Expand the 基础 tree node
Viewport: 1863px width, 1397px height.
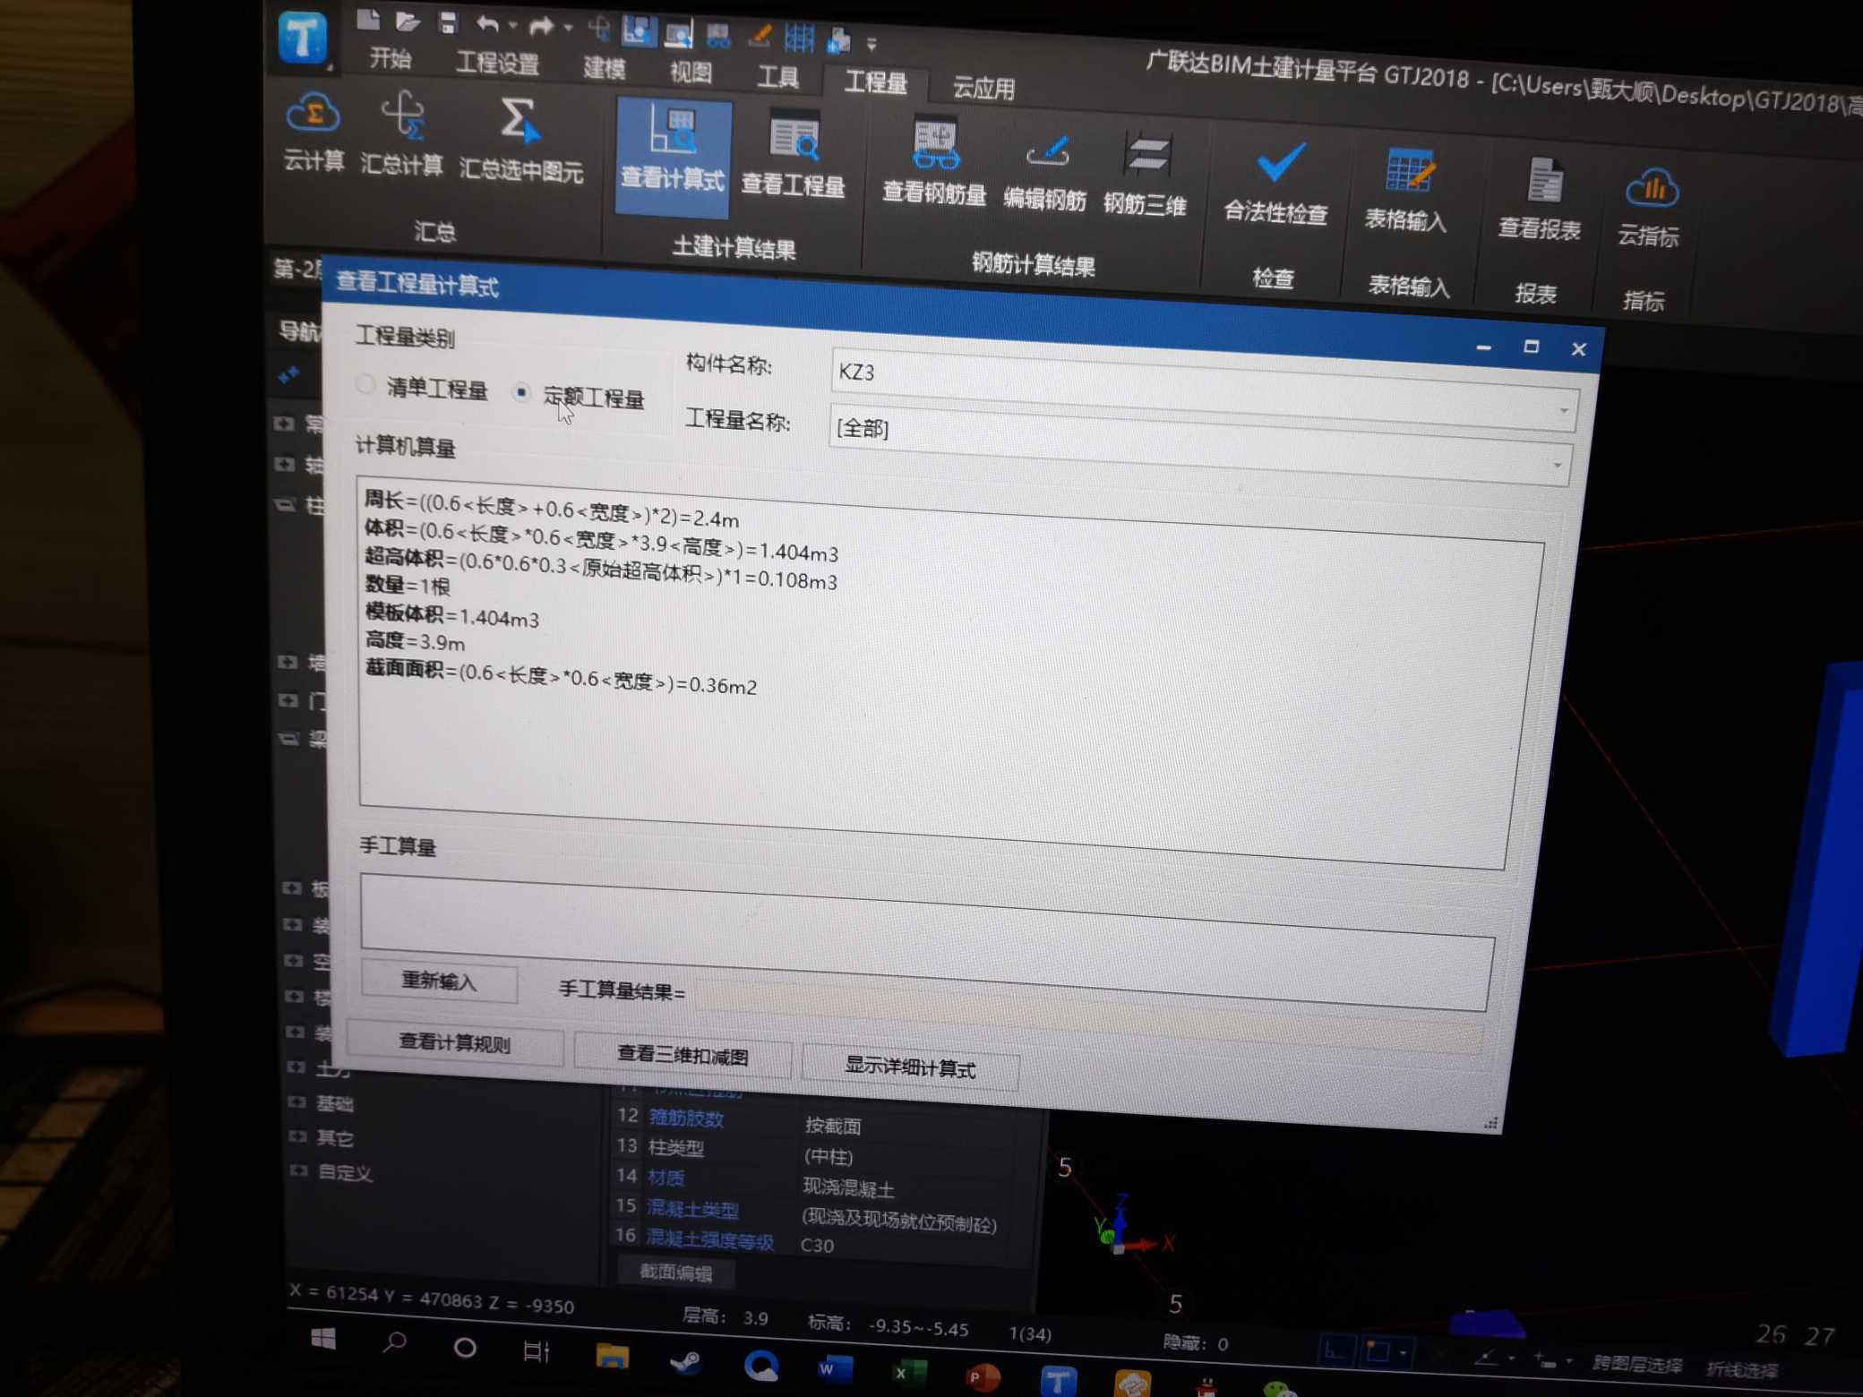pyautogui.click(x=296, y=1101)
